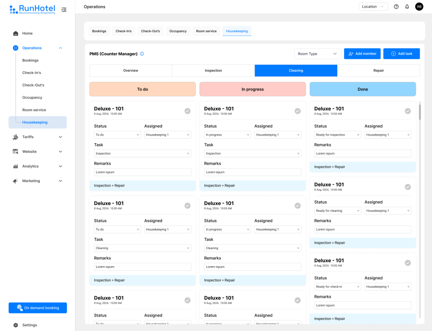Switch to the Check-In's top tab

point(124,31)
